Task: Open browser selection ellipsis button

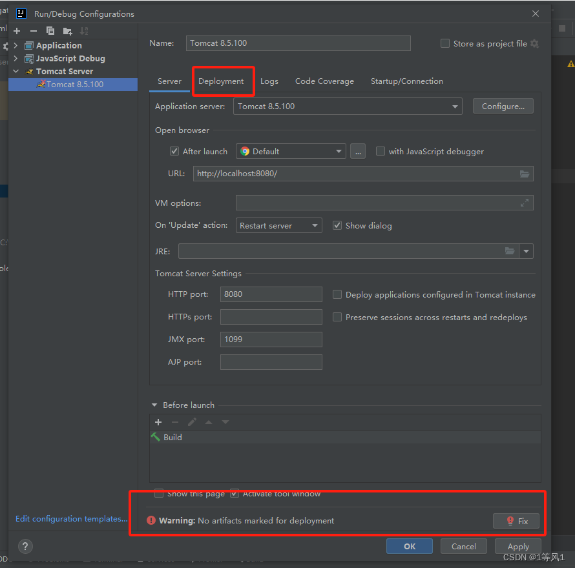Action: 358,151
